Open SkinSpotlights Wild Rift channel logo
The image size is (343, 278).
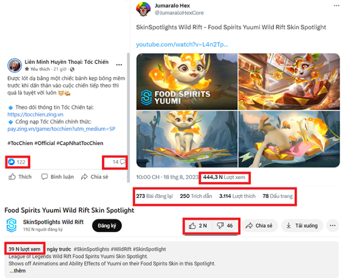click(12, 225)
